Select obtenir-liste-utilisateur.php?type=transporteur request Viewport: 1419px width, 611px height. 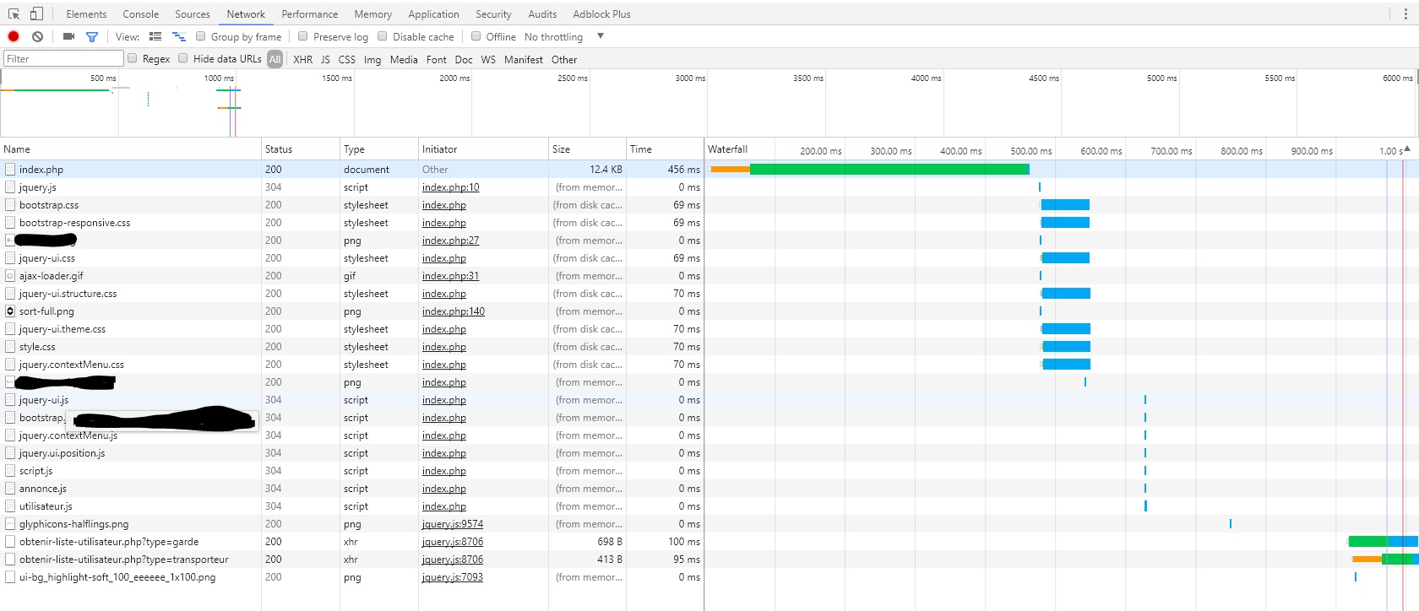[x=351, y=560]
